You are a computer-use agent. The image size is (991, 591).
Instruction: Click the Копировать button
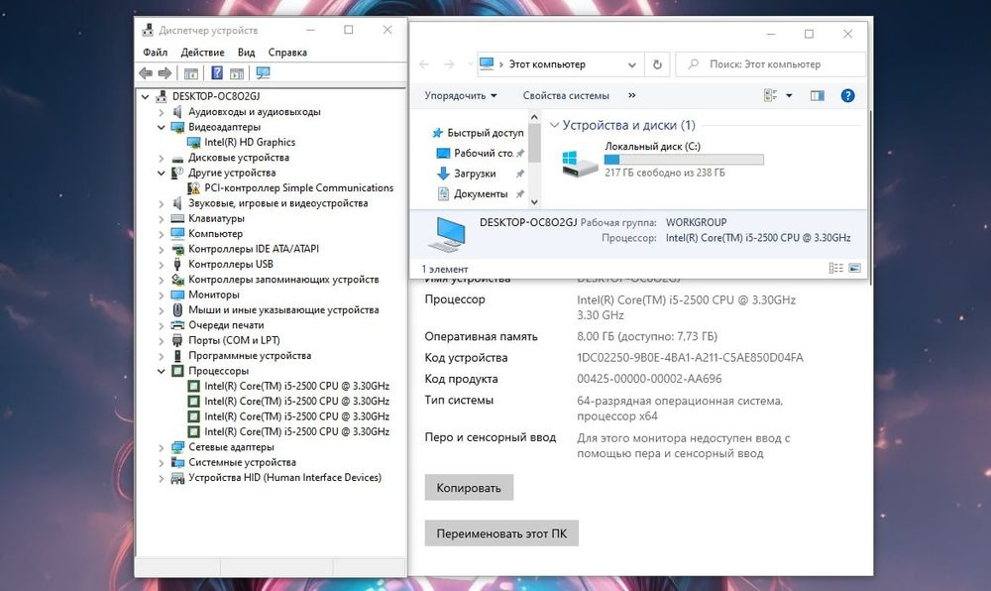(469, 487)
